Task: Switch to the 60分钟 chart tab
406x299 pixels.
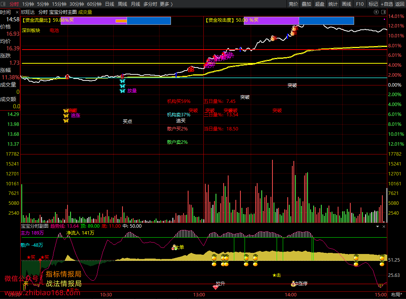Action: pos(94,4)
